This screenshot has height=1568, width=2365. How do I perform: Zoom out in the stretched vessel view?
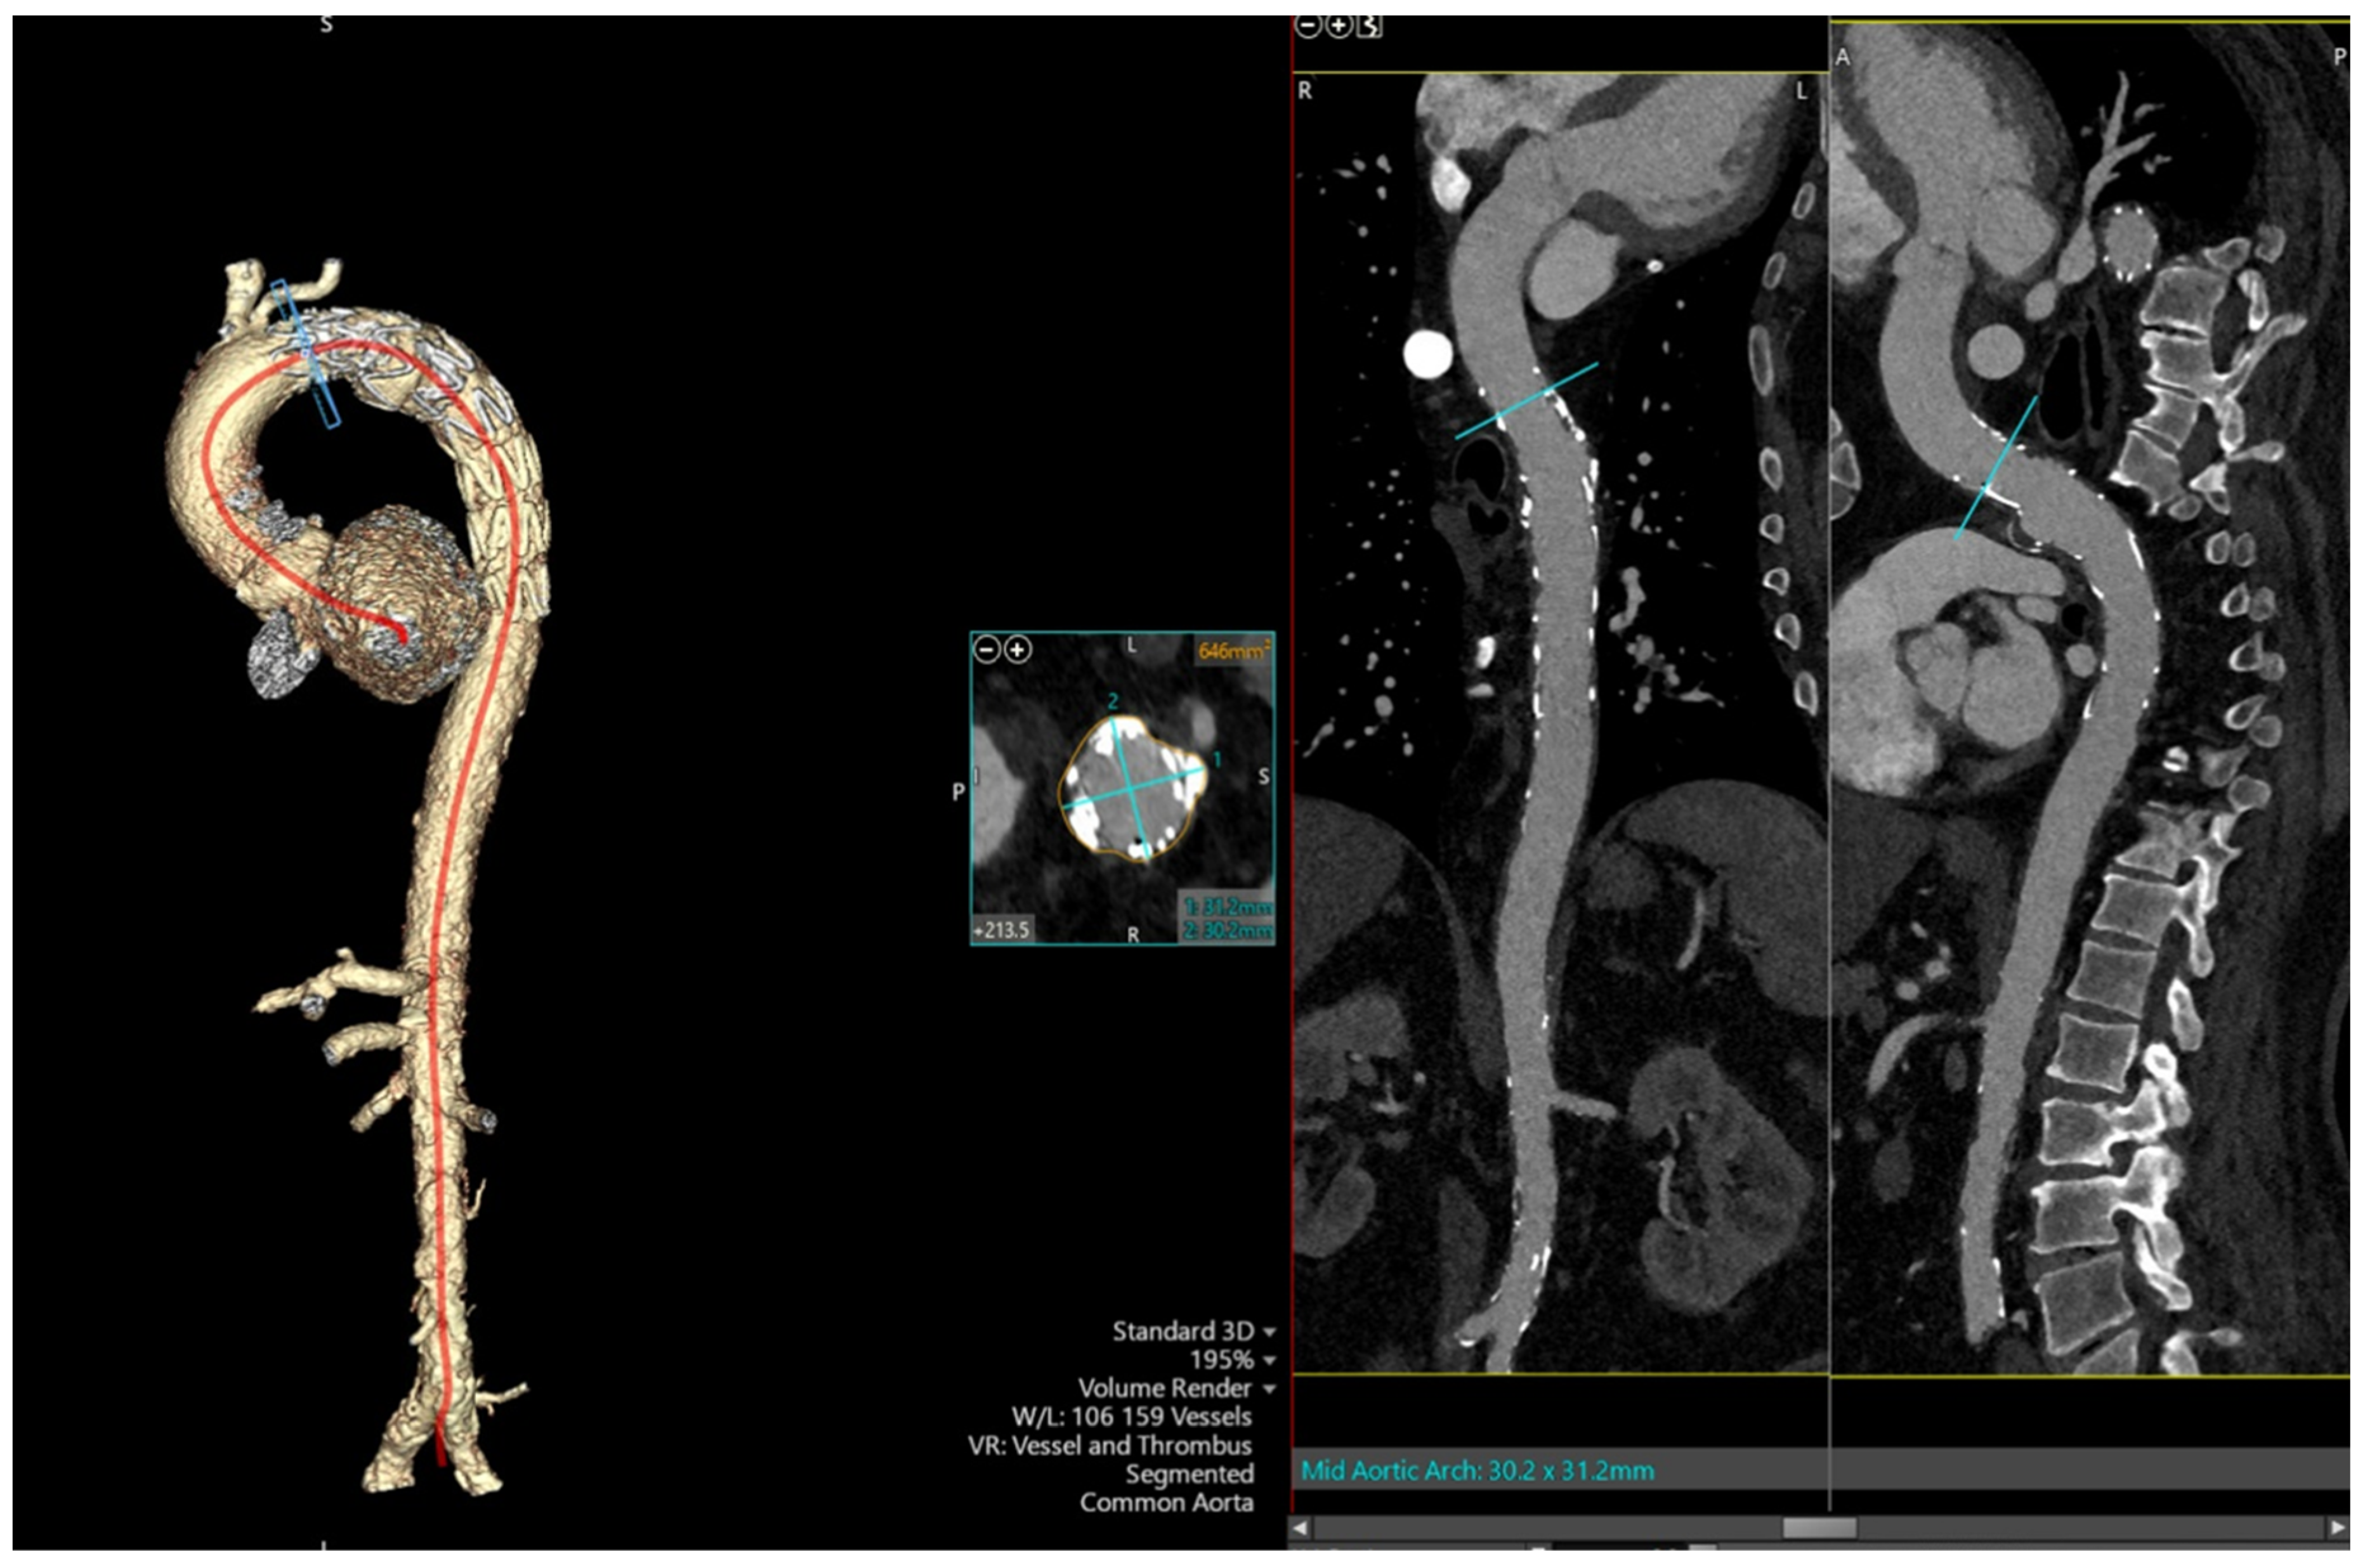click(1307, 26)
